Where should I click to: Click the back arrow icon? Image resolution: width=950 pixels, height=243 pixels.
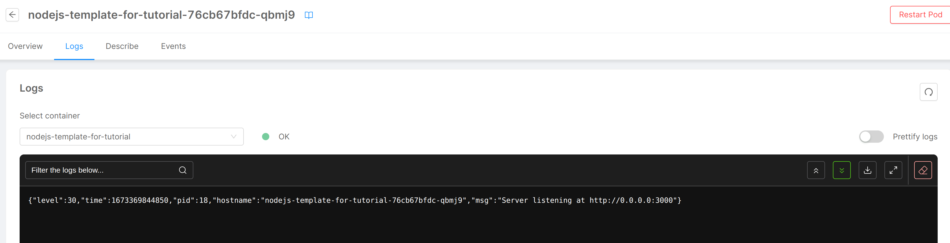point(12,15)
